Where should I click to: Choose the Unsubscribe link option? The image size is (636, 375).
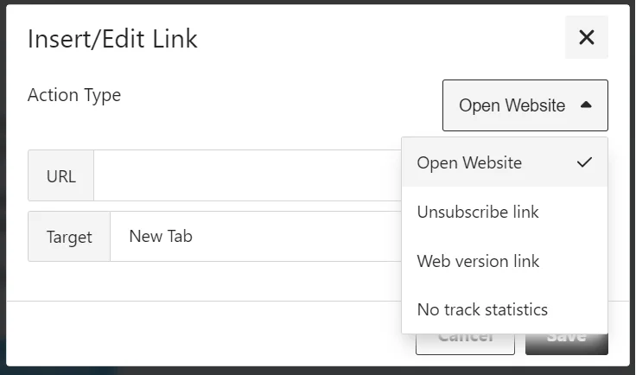pyautogui.click(x=478, y=212)
